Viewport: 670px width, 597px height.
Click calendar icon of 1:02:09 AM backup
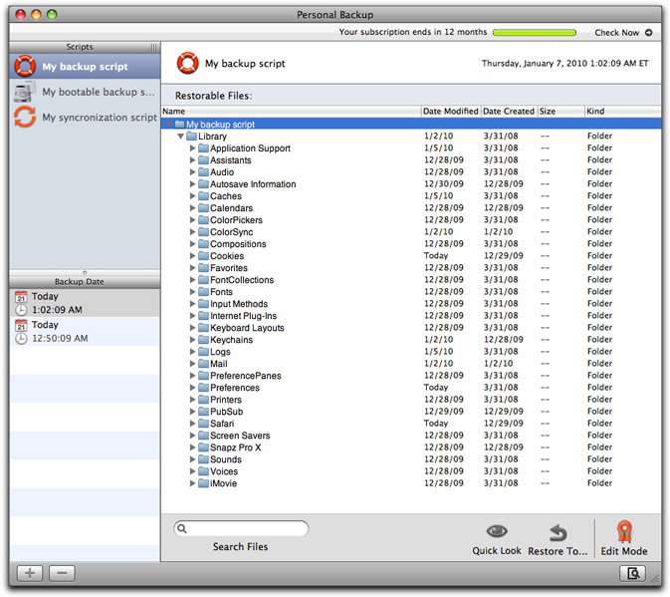click(x=21, y=296)
